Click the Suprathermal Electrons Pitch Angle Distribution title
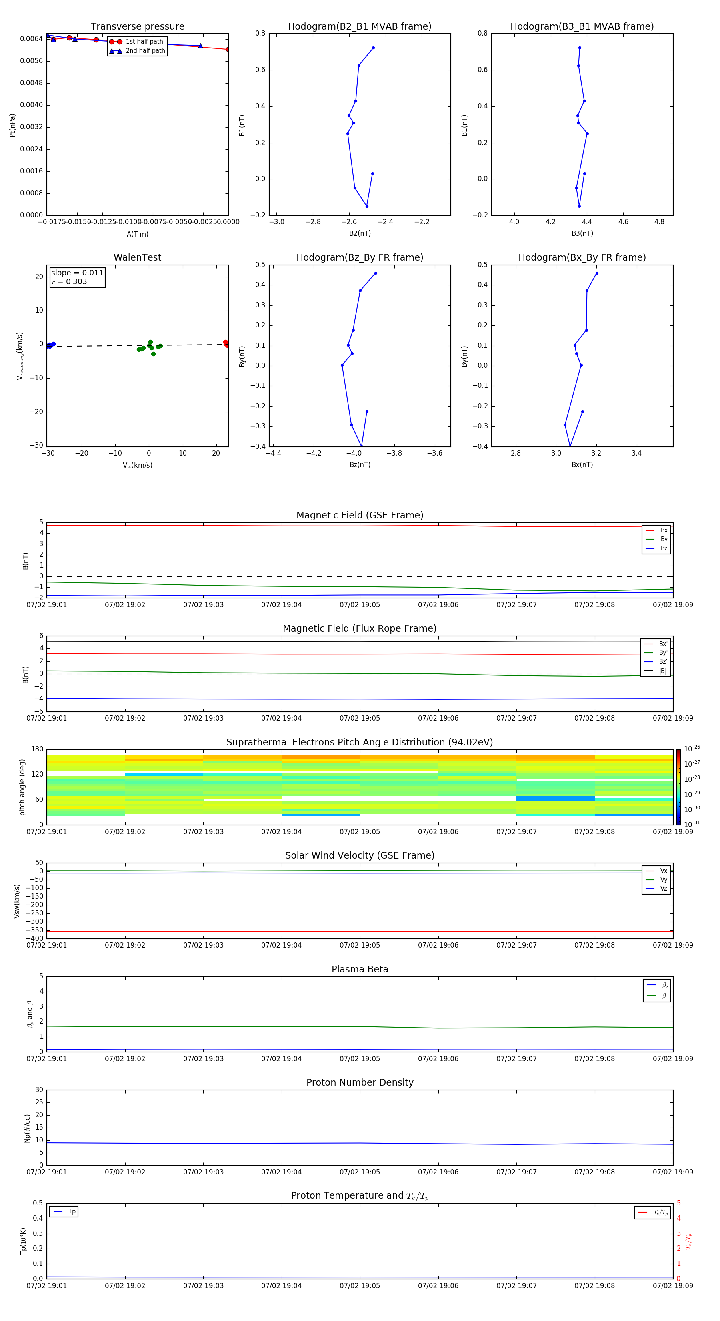Image resolution: width=720 pixels, height=1321 pixels. [x=360, y=743]
